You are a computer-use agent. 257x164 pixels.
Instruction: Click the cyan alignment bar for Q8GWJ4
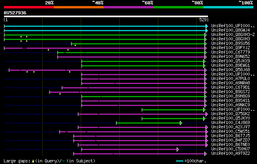coord(105,30)
